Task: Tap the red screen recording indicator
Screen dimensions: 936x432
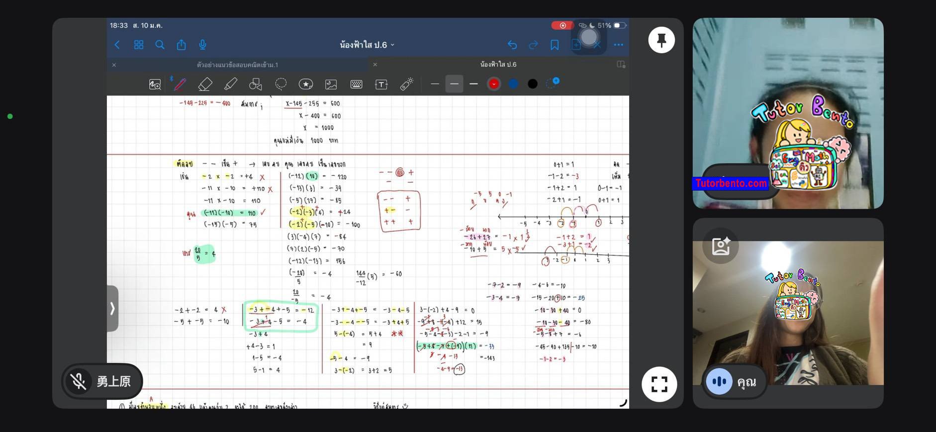Action: click(x=562, y=25)
